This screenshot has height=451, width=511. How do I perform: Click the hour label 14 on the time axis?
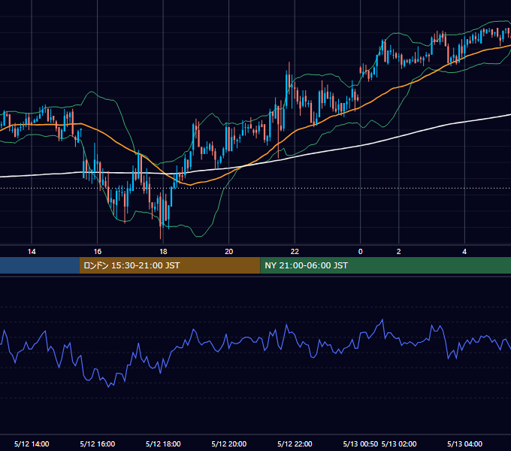point(32,252)
